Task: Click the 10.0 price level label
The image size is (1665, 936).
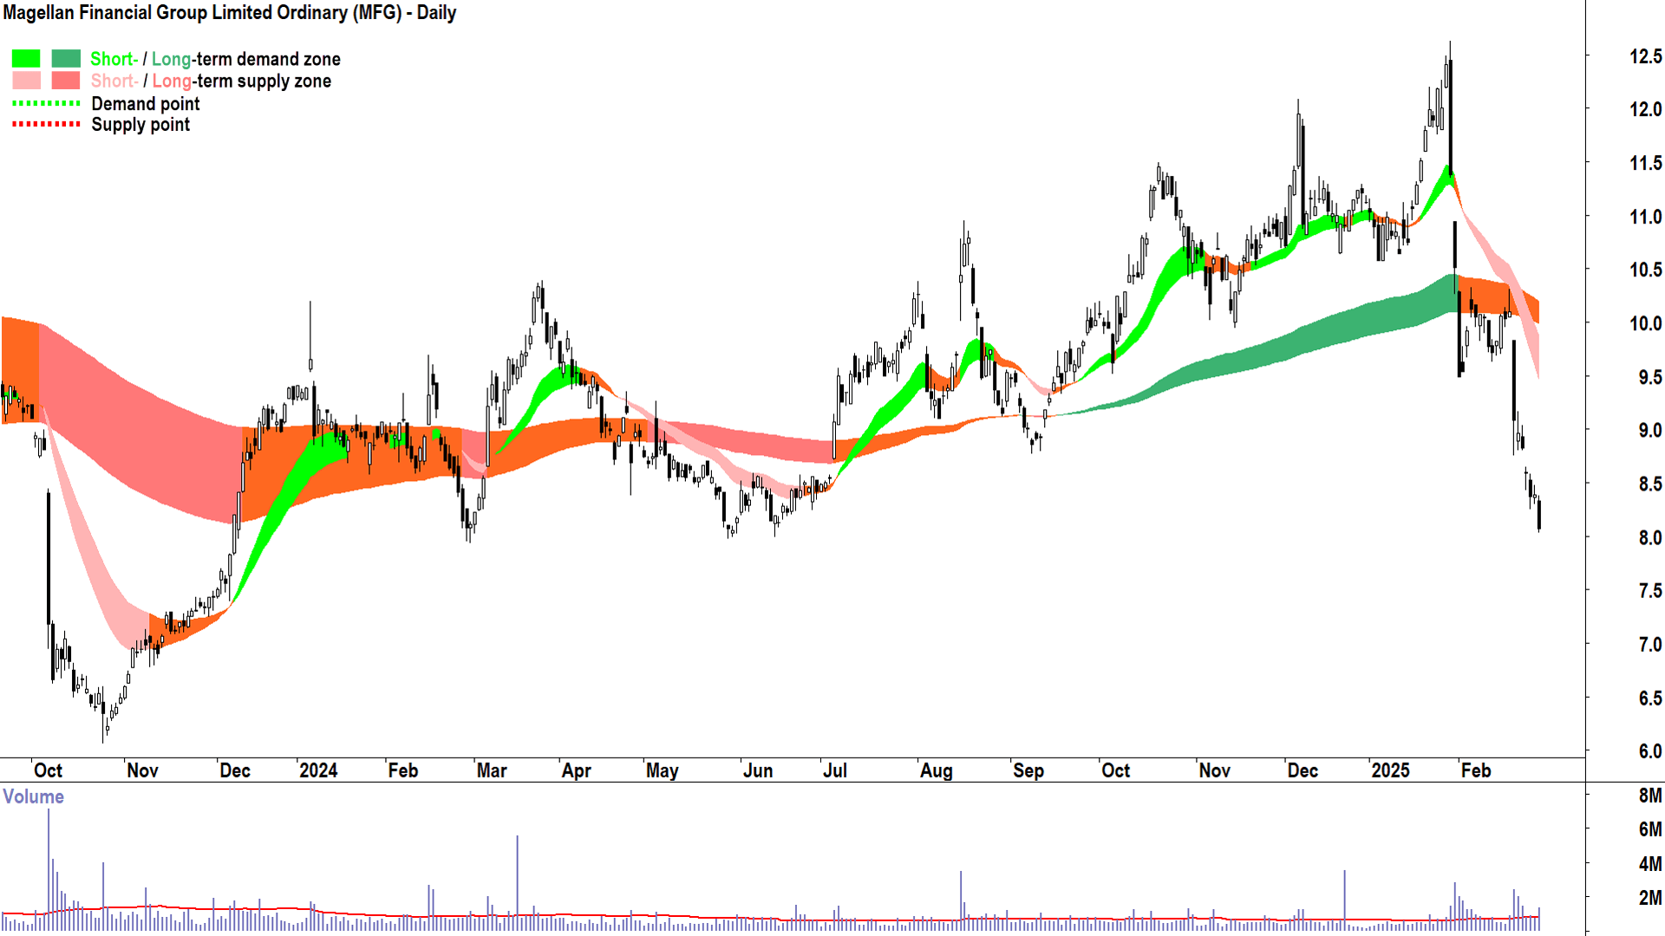Action: (x=1645, y=323)
